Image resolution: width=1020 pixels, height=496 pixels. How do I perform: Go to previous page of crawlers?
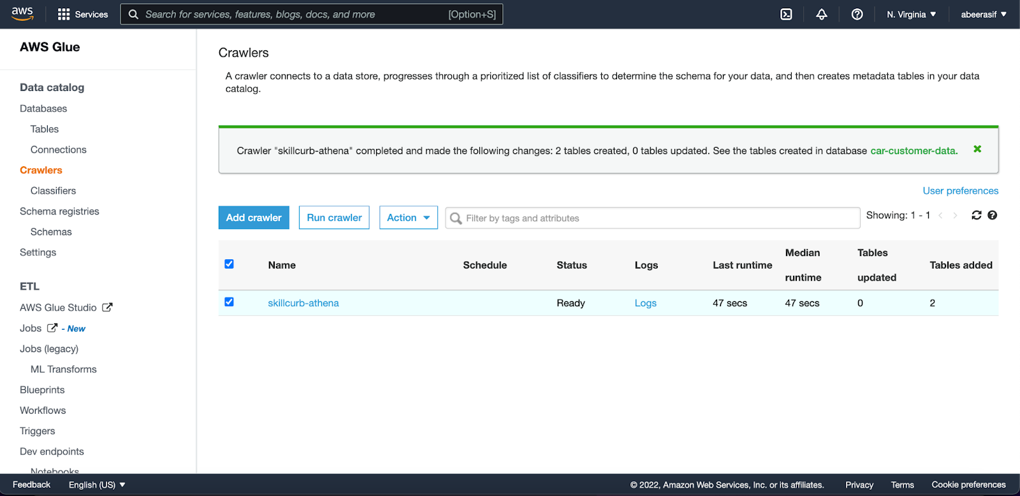[940, 216]
